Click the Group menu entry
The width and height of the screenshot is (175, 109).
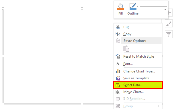click(x=138, y=106)
